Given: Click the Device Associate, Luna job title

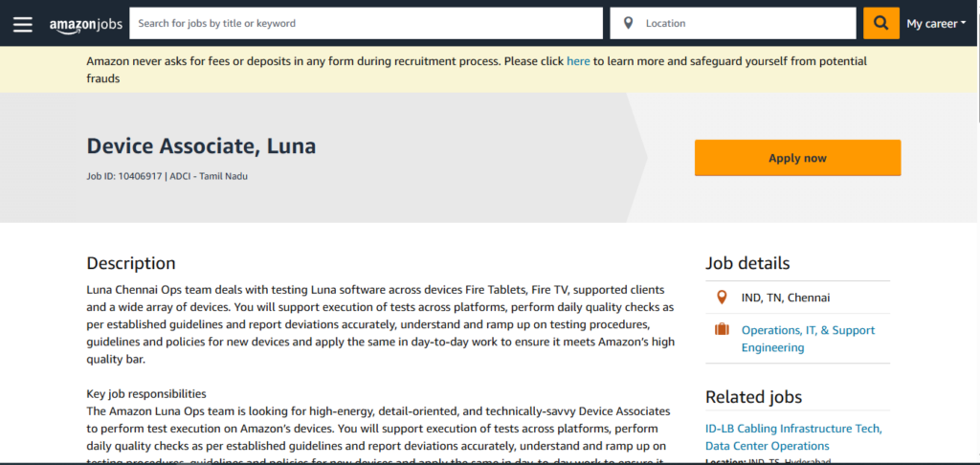Looking at the screenshot, I should pyautogui.click(x=201, y=145).
